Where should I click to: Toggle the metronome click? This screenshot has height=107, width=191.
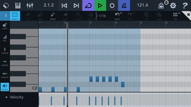(x=124, y=5)
